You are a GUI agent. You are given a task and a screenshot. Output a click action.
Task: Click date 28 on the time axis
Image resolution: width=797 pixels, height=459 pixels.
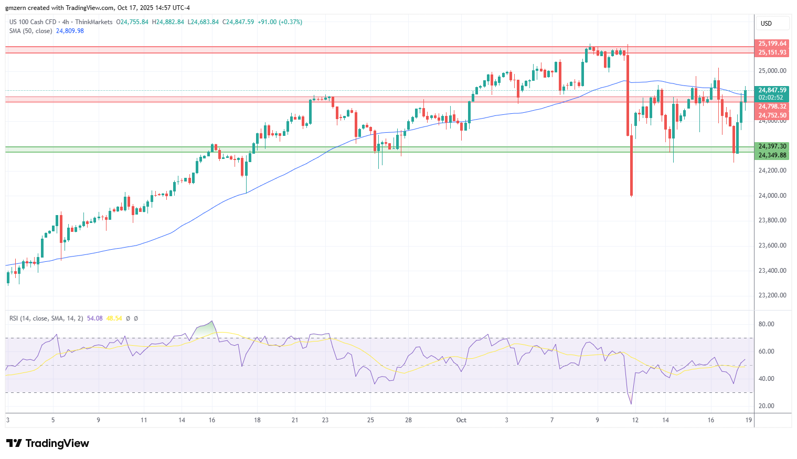(408, 420)
